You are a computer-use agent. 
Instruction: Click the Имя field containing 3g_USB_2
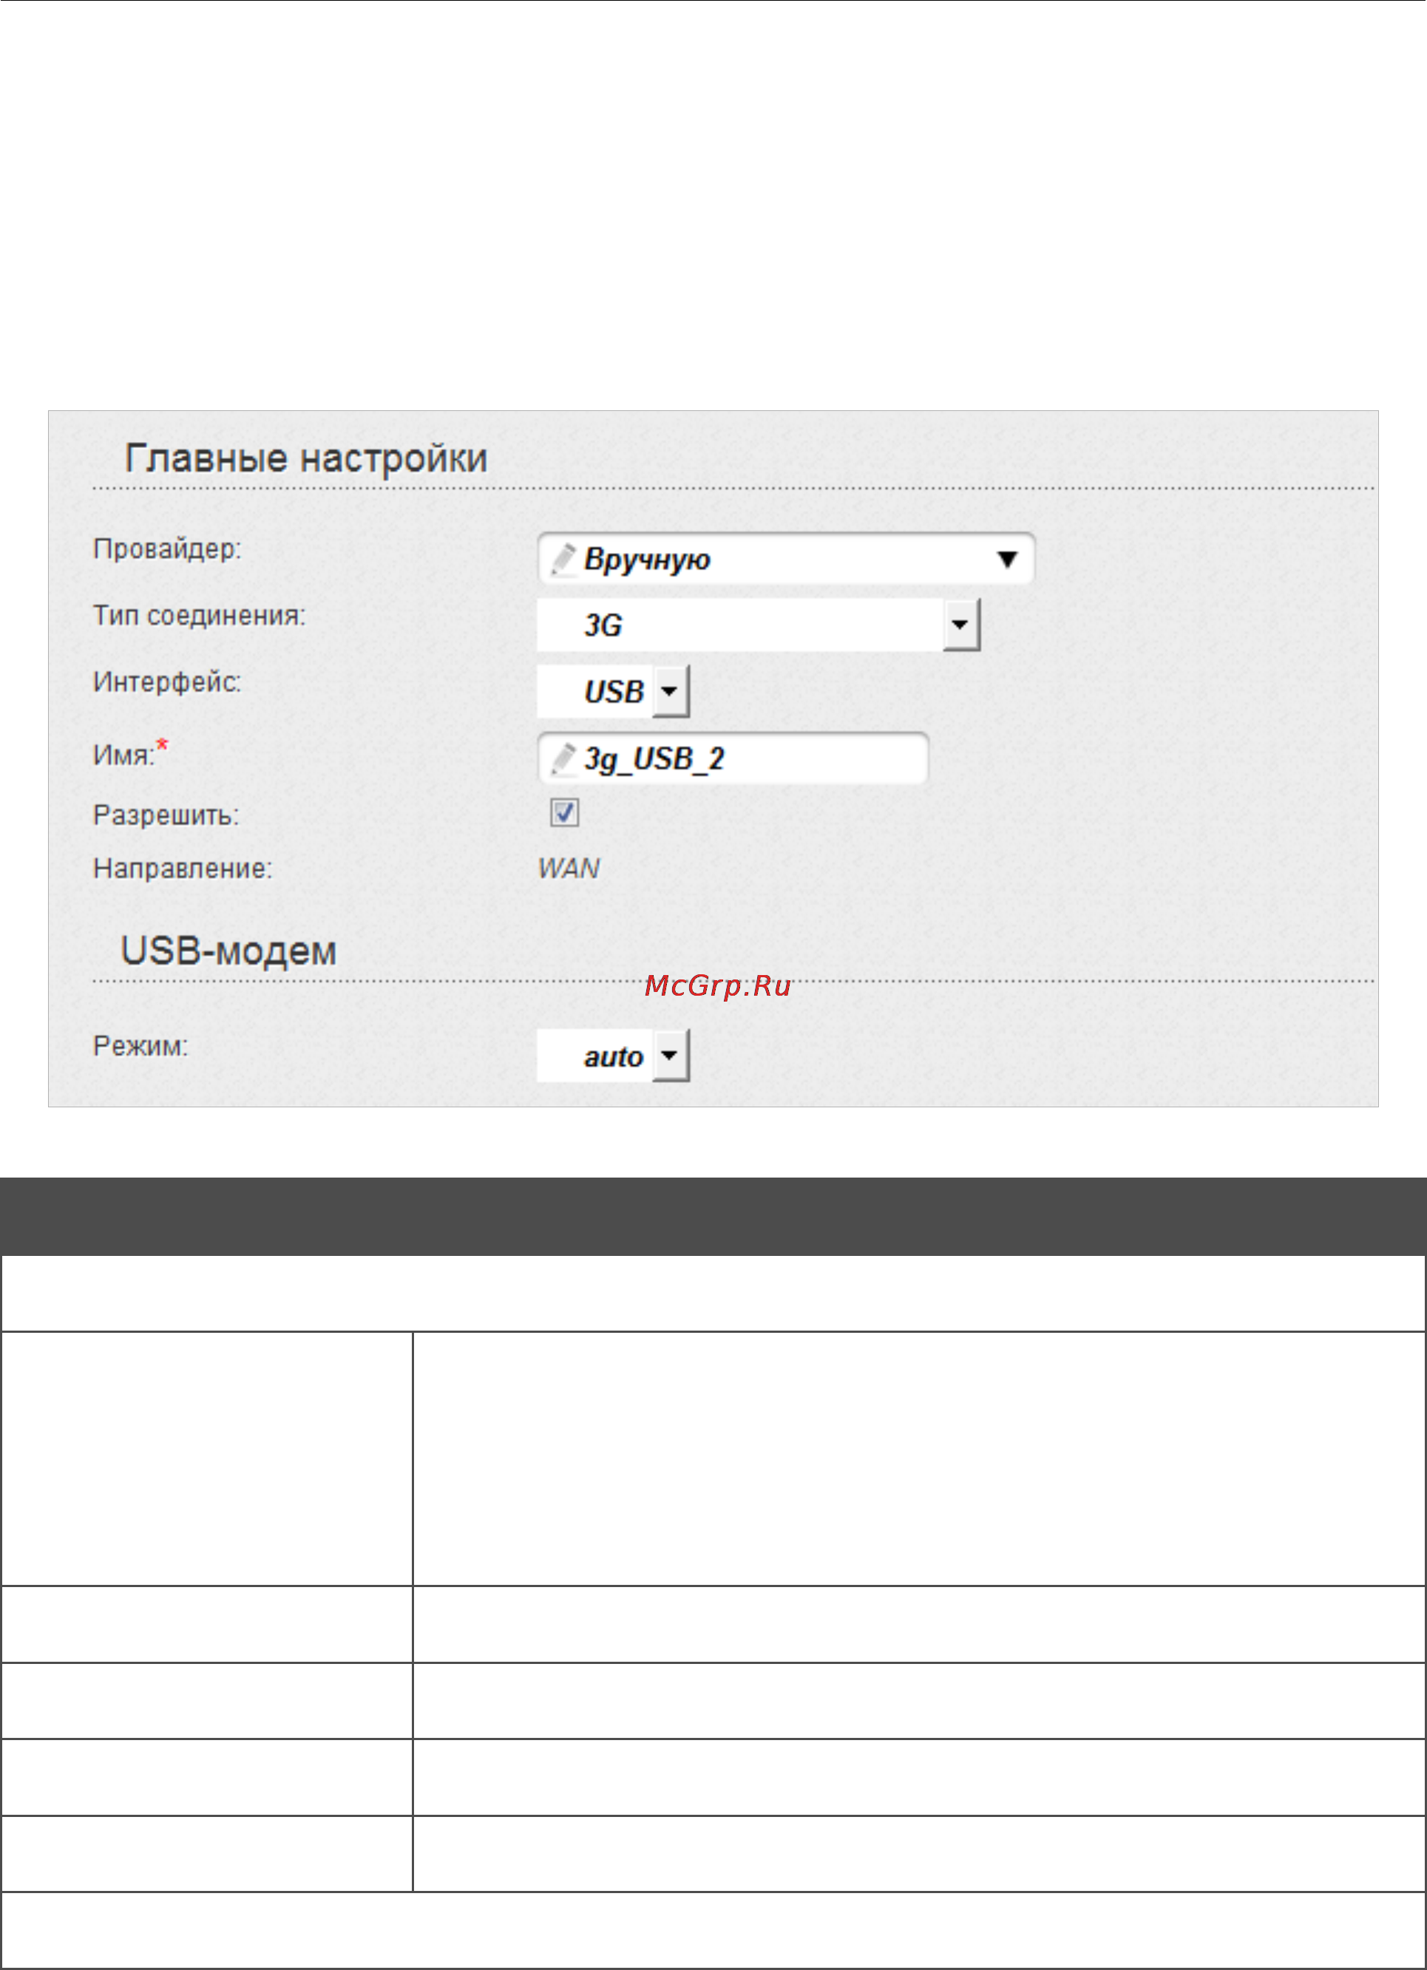(x=733, y=758)
